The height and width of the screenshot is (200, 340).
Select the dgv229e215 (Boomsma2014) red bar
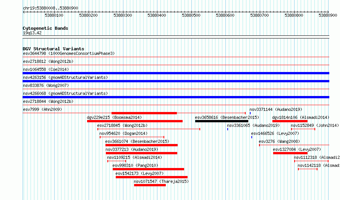134,121
